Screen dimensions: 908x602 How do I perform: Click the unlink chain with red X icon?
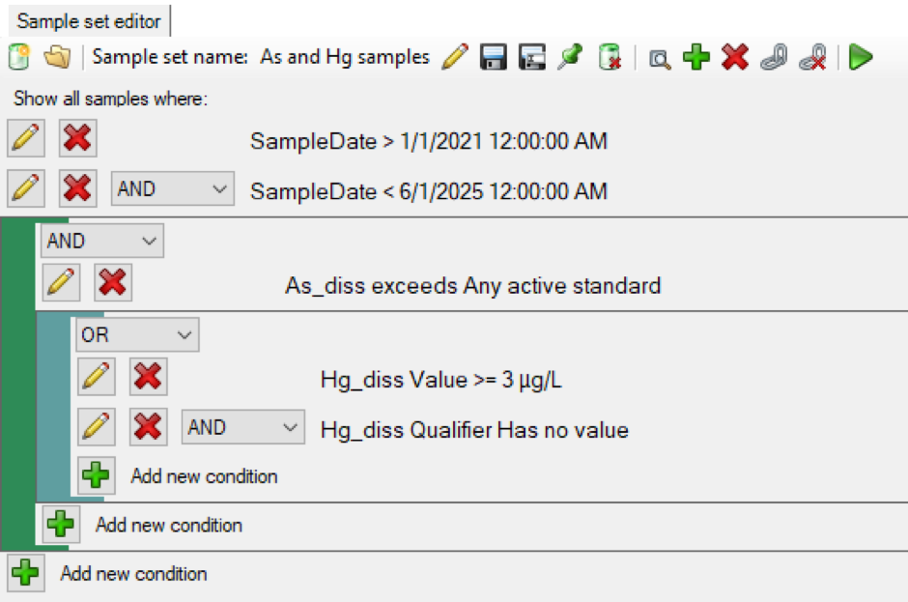pos(813,57)
